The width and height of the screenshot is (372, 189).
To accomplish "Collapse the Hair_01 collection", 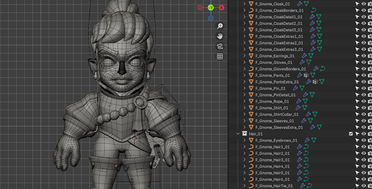I will click(x=238, y=134).
